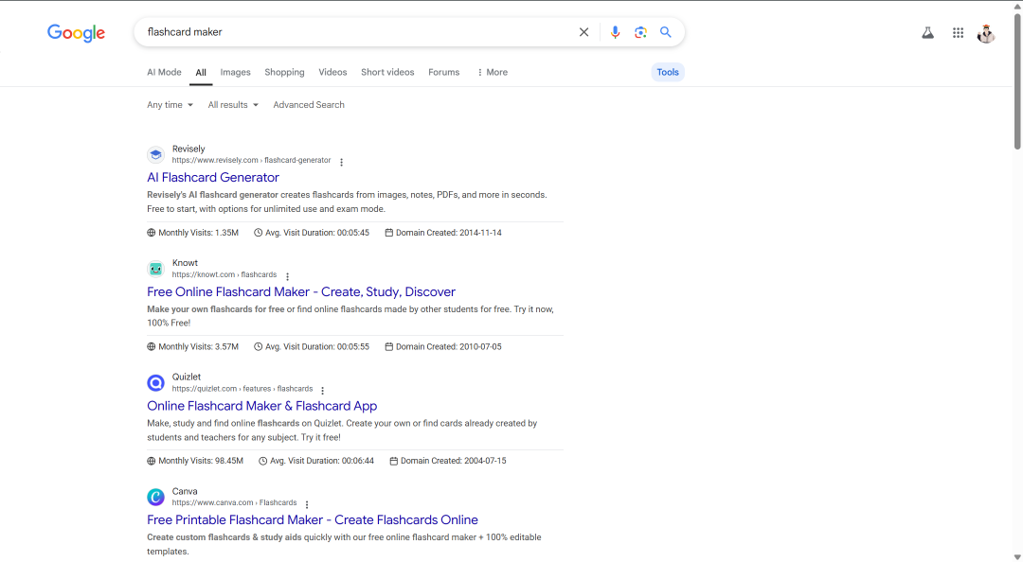Click the Revisely site name text
This screenshot has height=562, width=1023.
pos(188,149)
